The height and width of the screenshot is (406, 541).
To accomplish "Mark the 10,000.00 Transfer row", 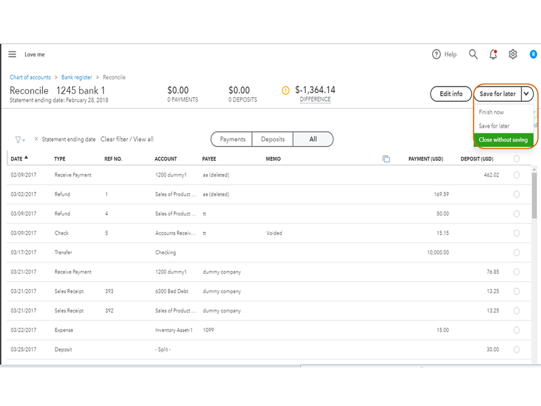I will click(x=516, y=253).
